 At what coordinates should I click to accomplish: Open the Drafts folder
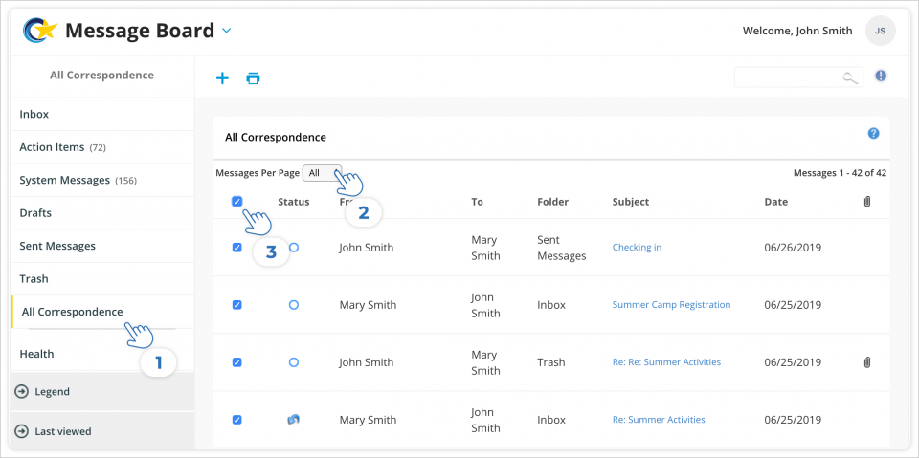point(102,212)
